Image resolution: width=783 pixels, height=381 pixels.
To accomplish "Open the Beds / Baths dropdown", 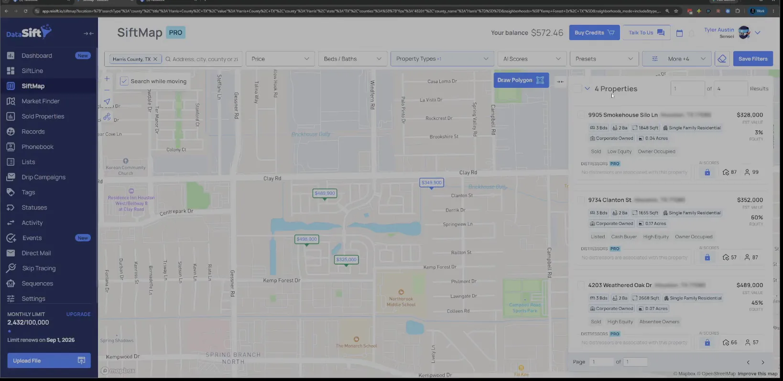I will 353,59.
